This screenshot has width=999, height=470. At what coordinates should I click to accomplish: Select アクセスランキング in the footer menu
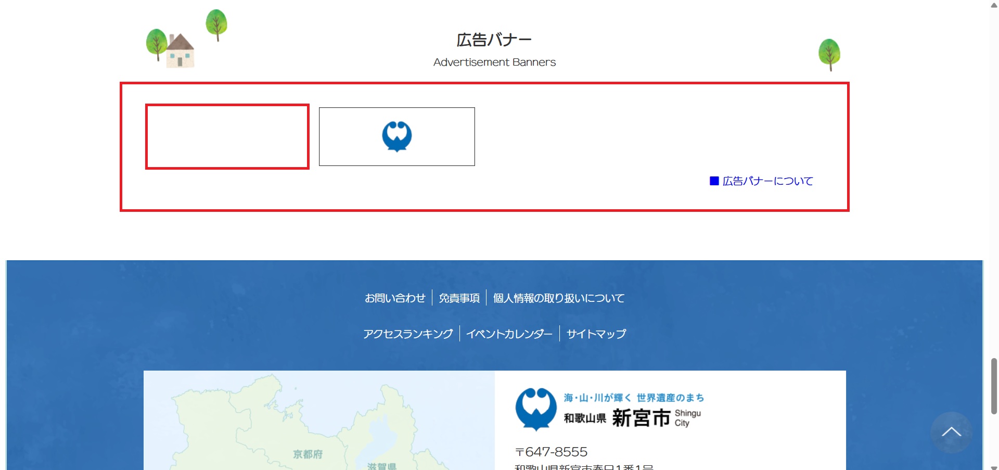pos(408,334)
